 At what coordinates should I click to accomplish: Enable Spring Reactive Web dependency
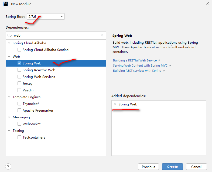click(19, 70)
